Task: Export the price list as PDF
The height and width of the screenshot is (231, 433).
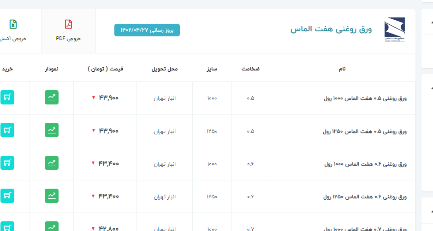Action: click(68, 30)
